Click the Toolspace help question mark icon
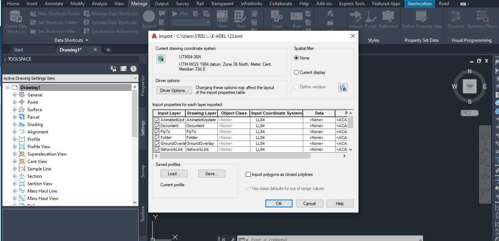Viewport: 499px width, 241px height. click(x=133, y=69)
